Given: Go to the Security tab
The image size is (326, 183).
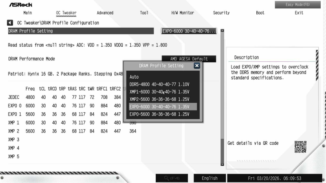Looking at the screenshot, I should coord(221,13).
